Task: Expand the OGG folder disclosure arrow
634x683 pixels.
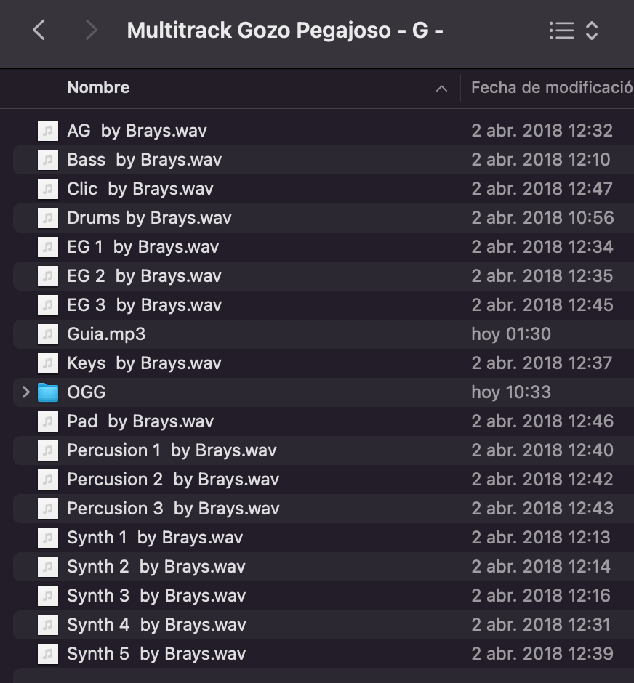Action: tap(25, 392)
